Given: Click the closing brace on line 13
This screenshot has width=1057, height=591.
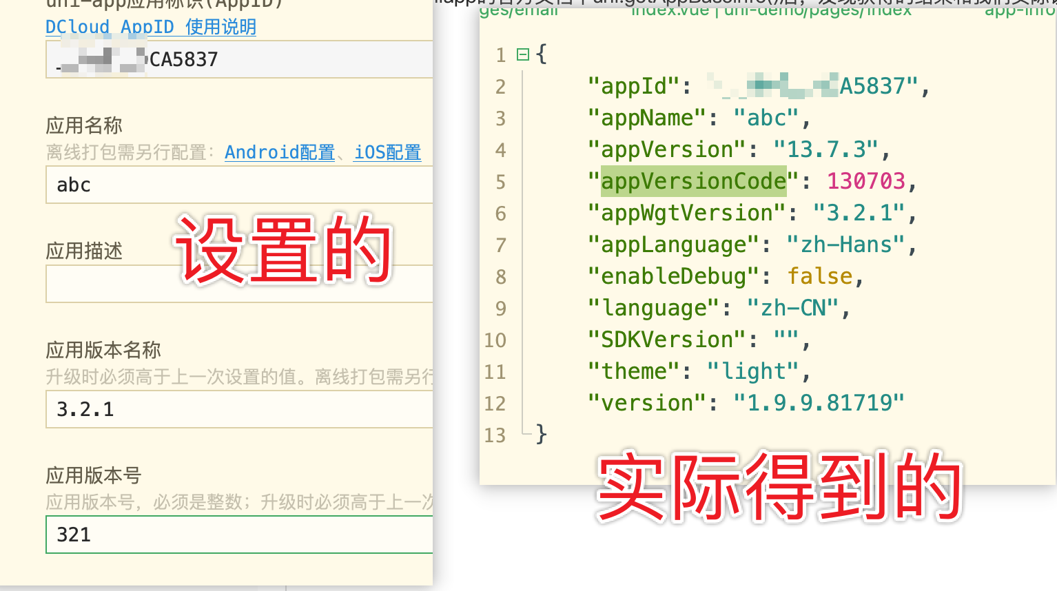Looking at the screenshot, I should click(542, 434).
